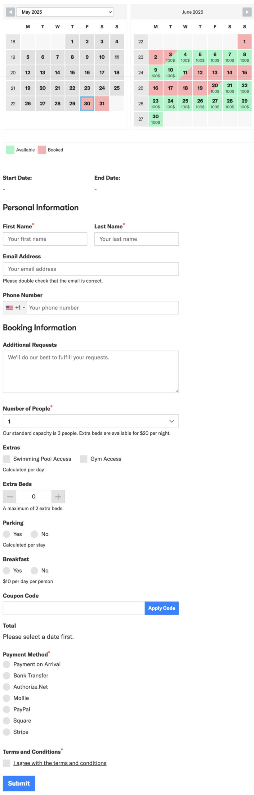The width and height of the screenshot is (254, 795).
Task: Decrease extra beds with minus button
Action: 10,496
